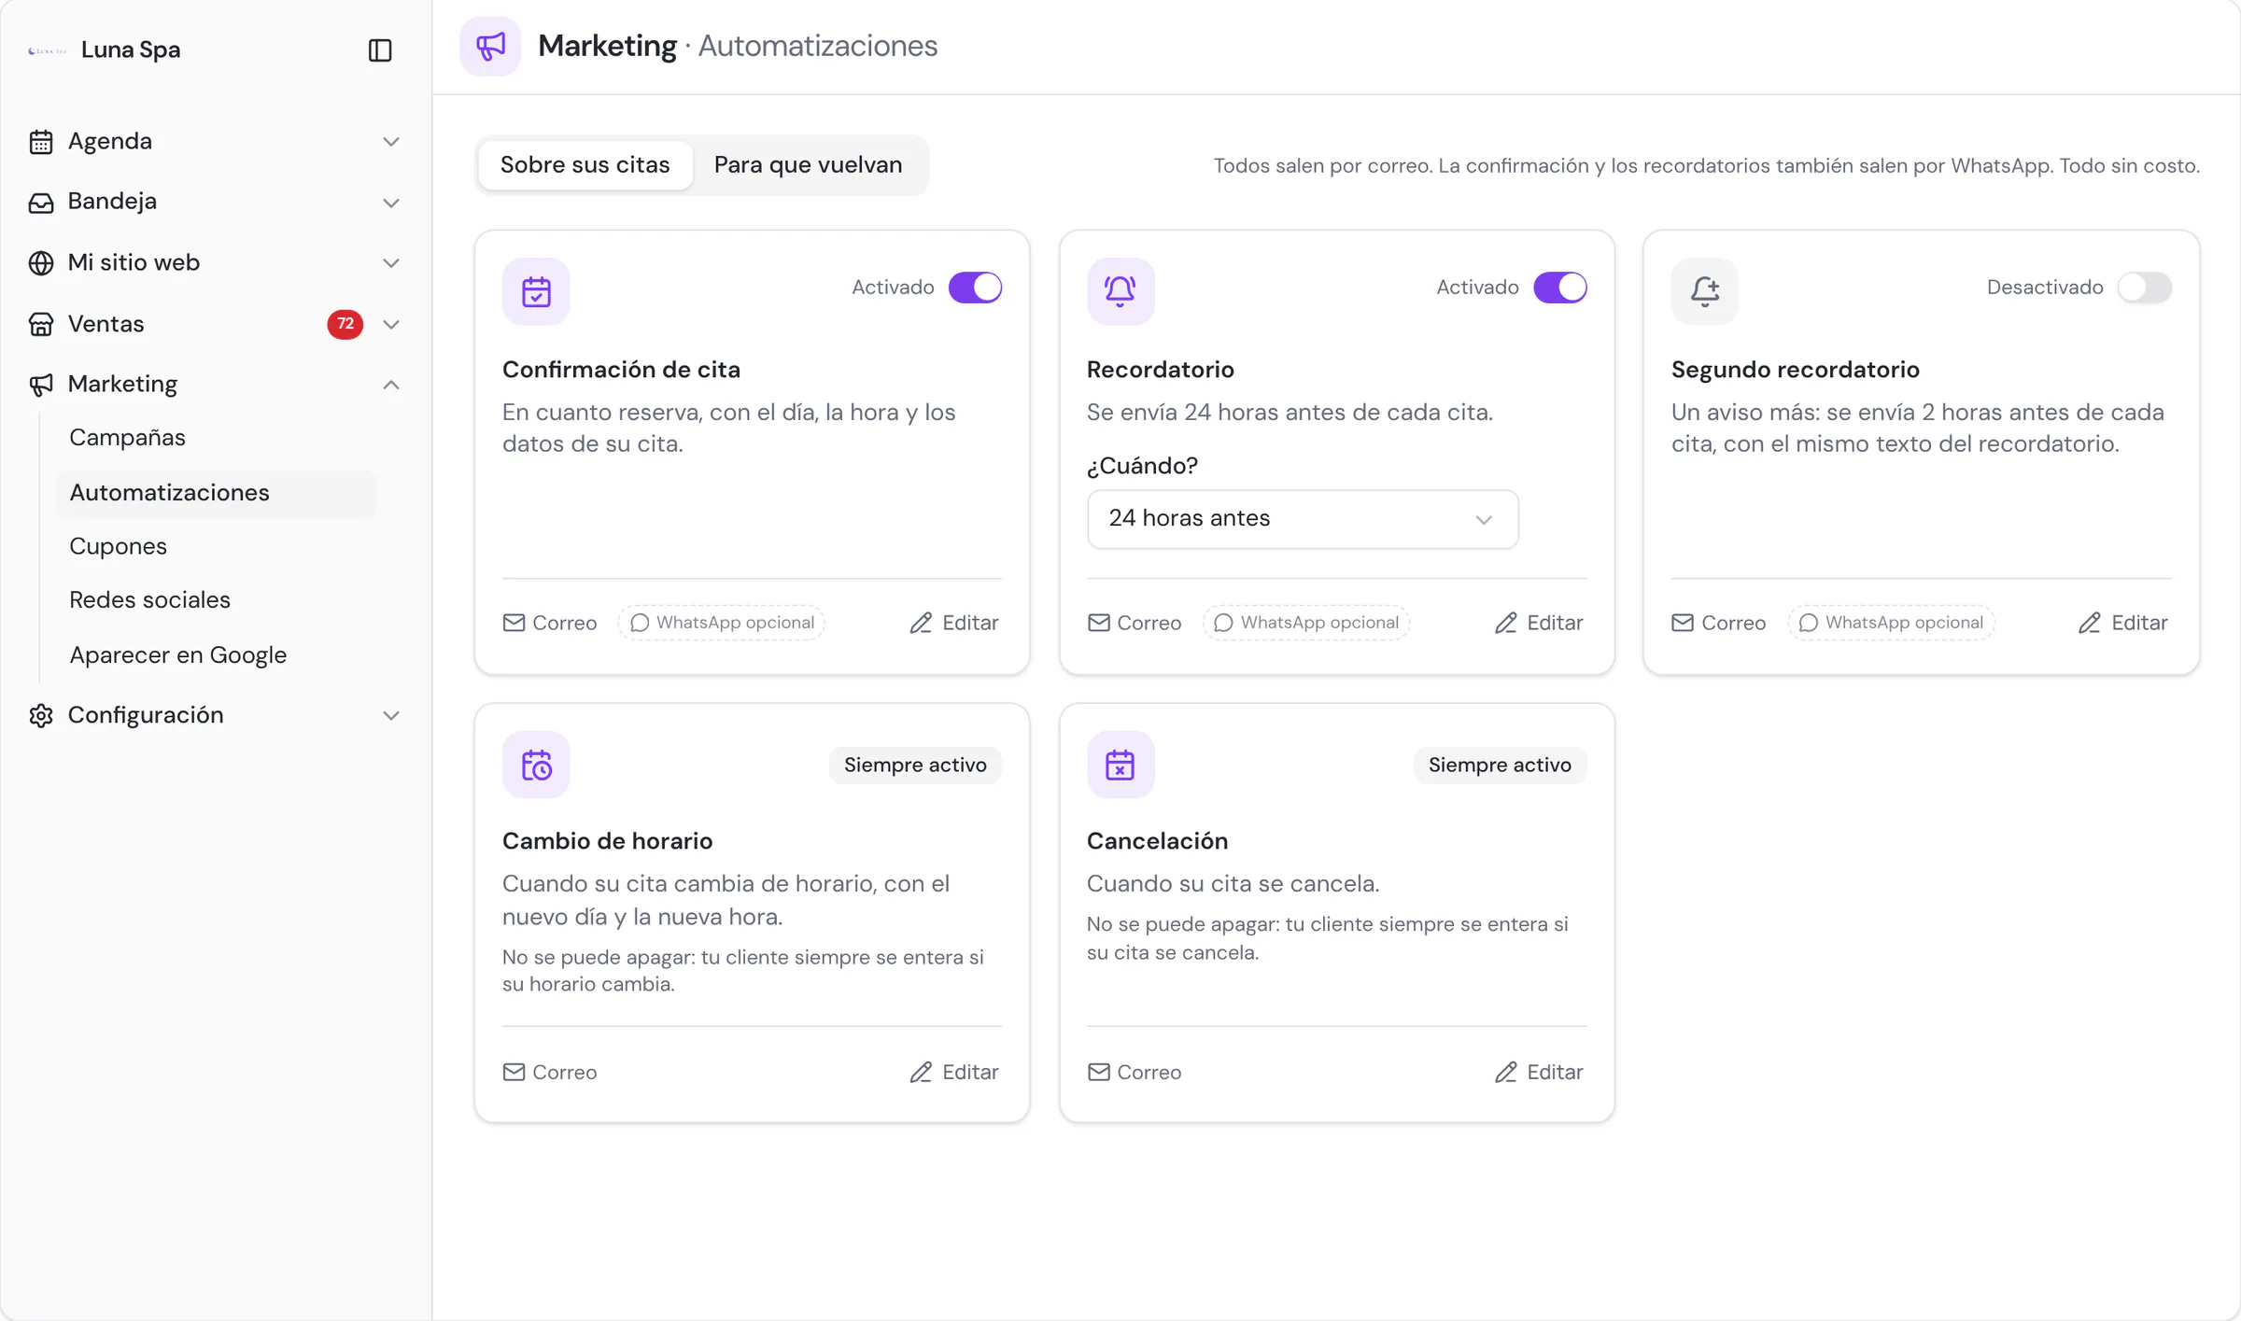Screen dimensions: 2241x1321
Task: Open Cupones in the Marketing submenu
Action: tap(118, 546)
